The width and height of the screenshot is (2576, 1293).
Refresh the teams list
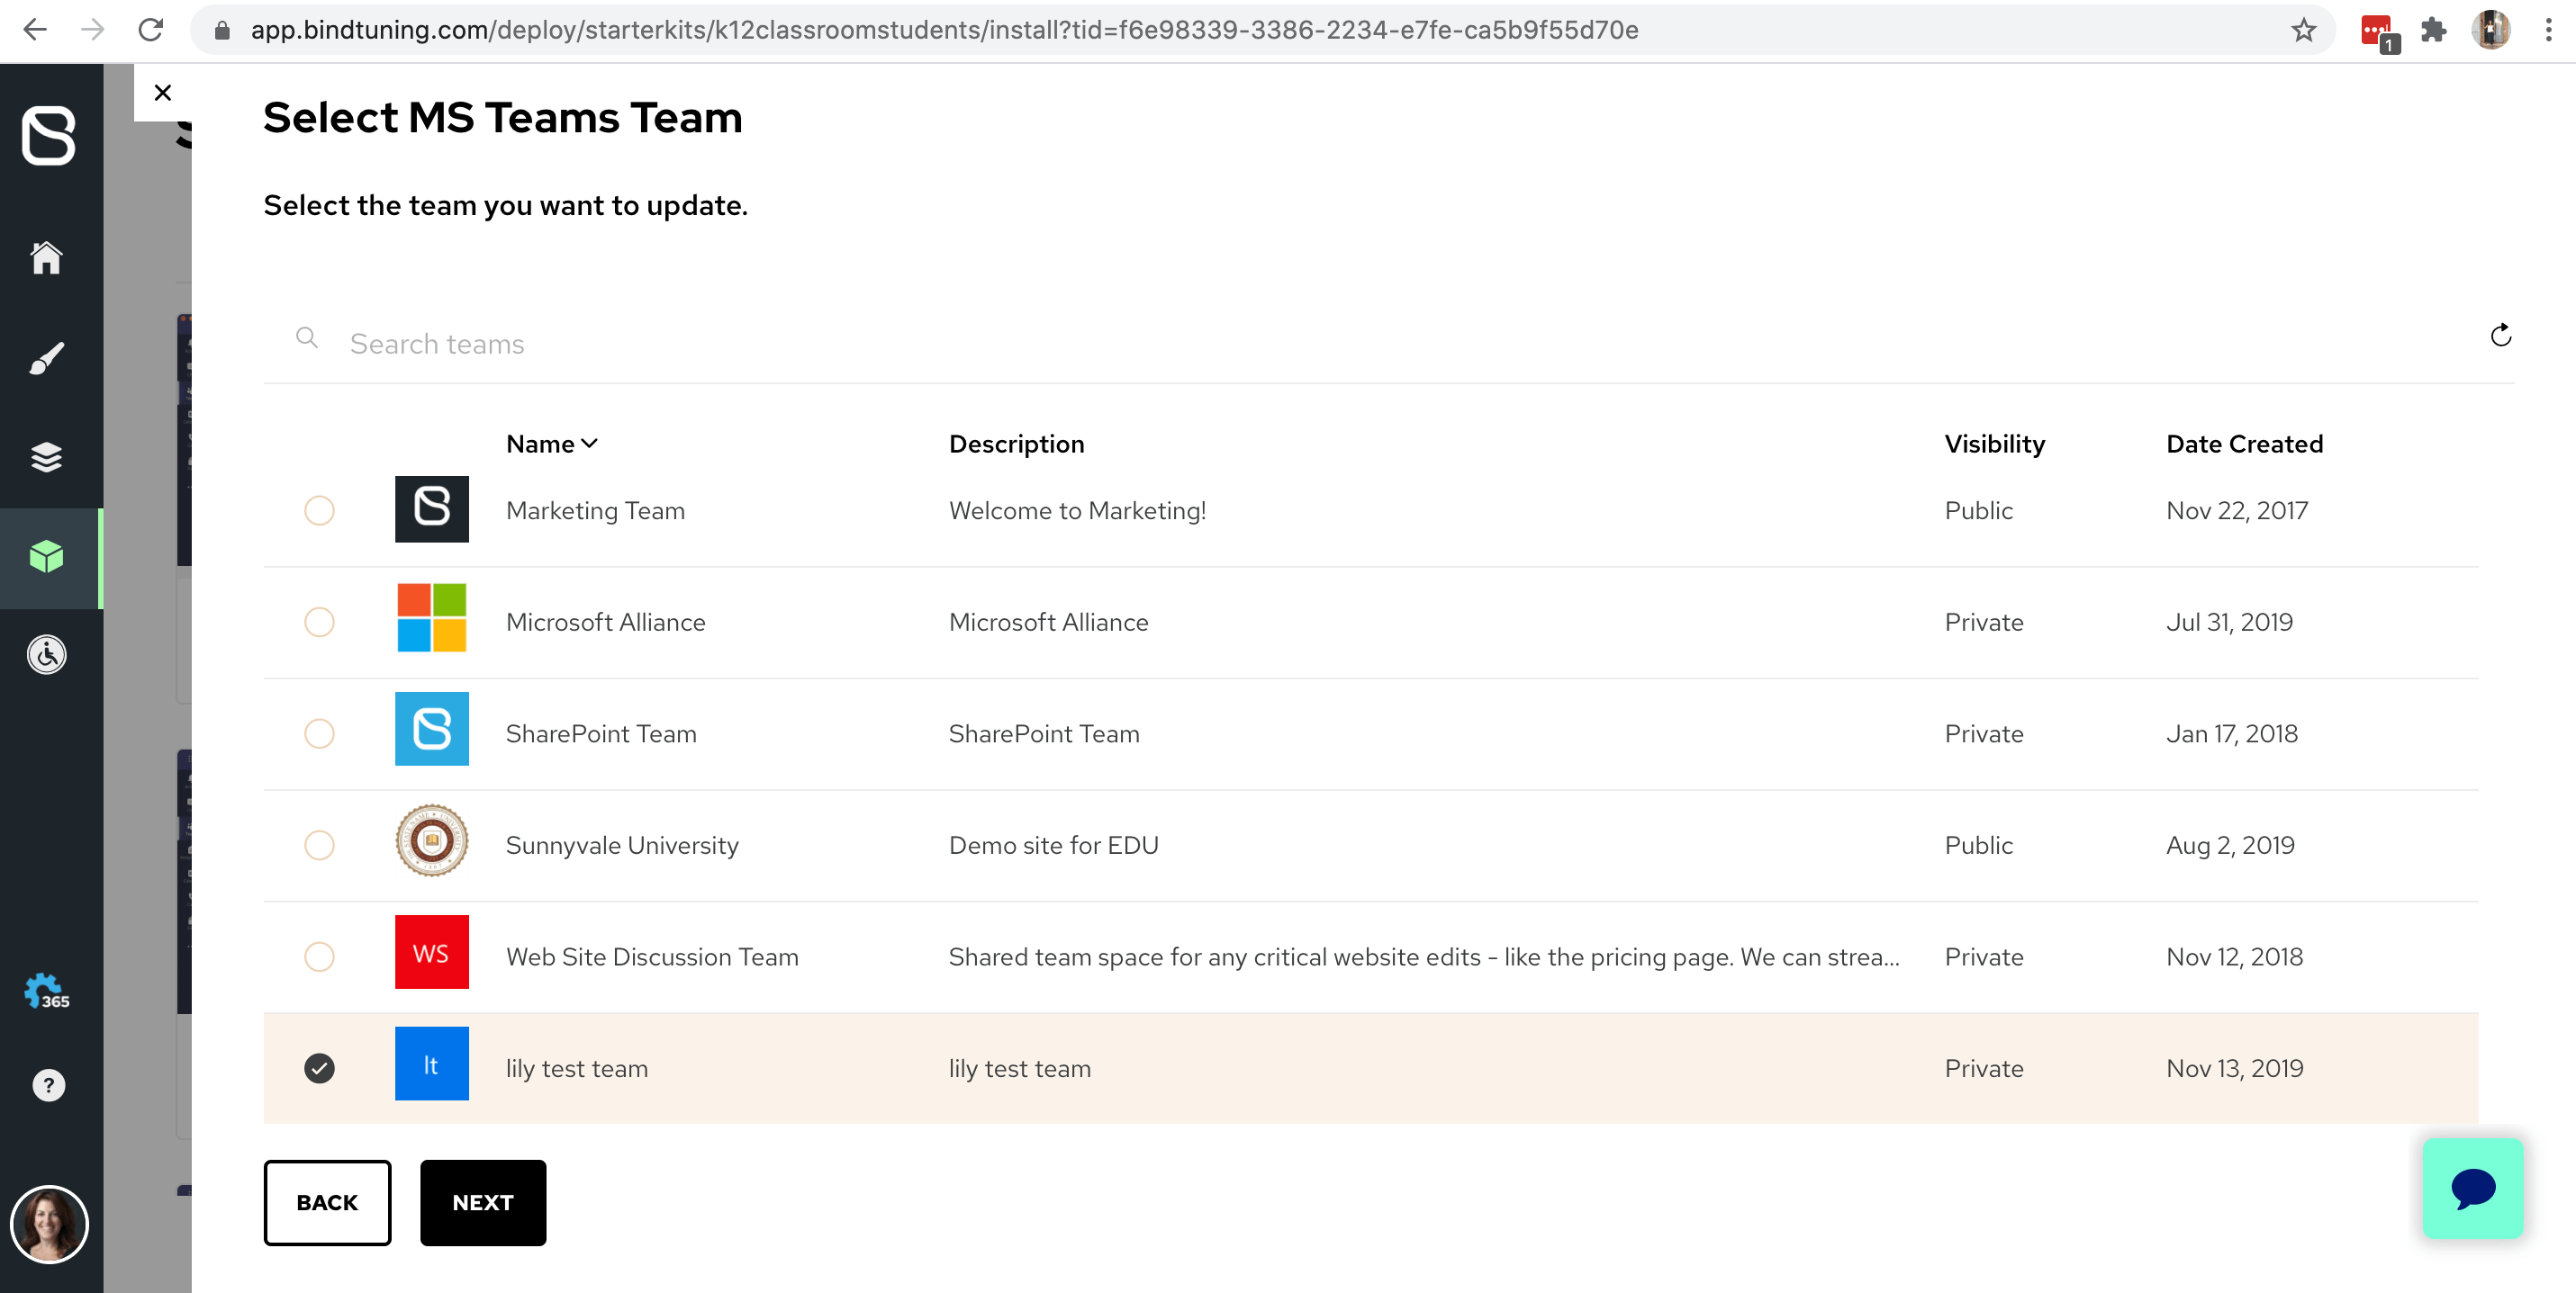click(x=2501, y=335)
